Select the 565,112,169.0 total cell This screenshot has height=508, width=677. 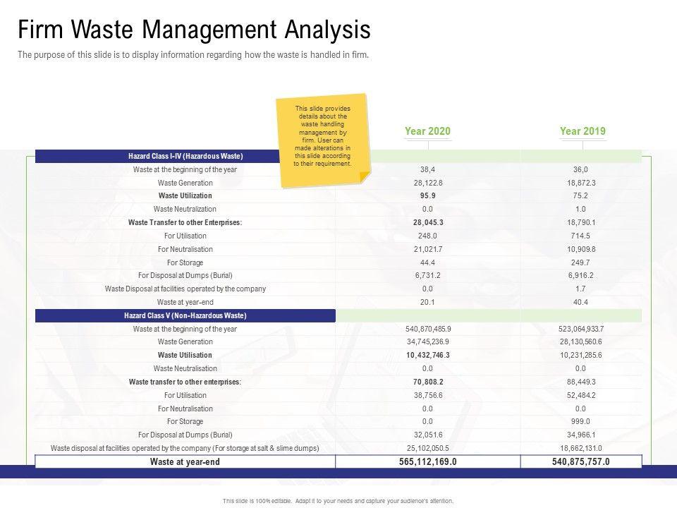(427, 461)
